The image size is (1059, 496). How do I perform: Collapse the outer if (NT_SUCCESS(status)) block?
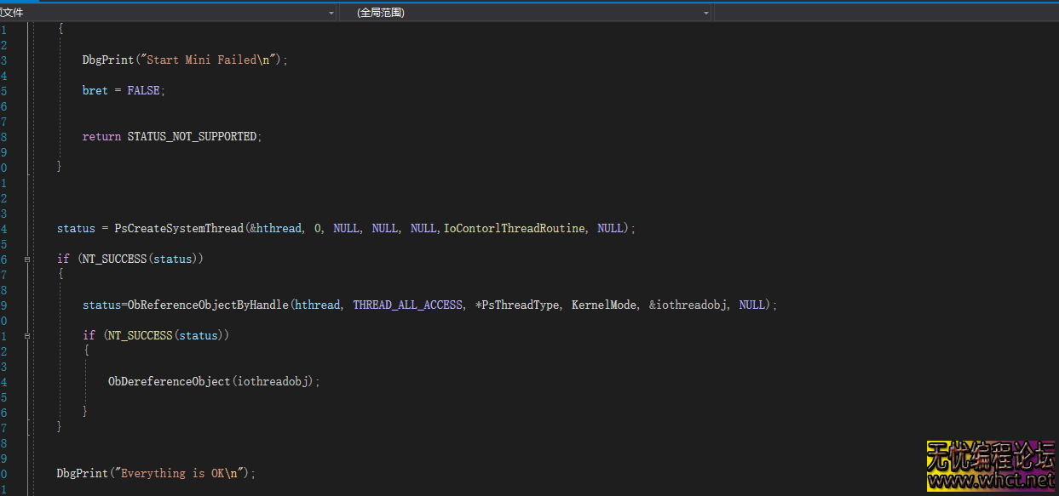[28, 259]
